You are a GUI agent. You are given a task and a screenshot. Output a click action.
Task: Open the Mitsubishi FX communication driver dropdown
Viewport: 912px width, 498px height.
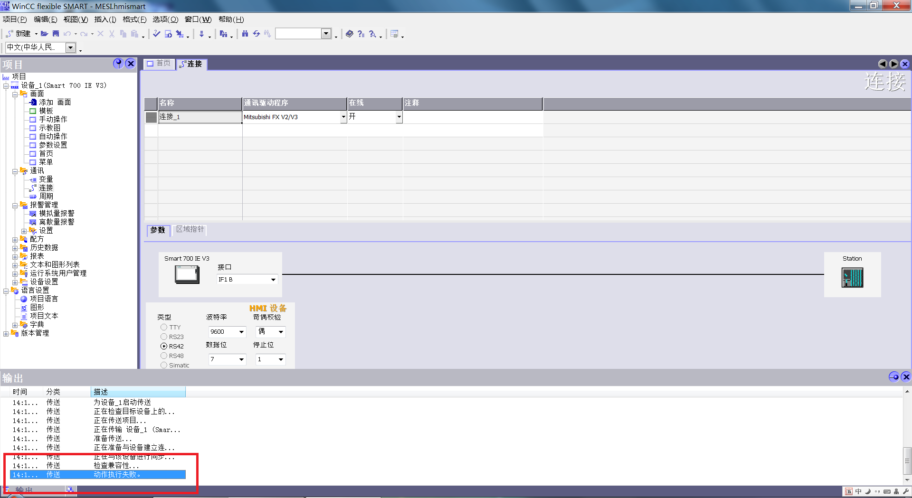[343, 117]
